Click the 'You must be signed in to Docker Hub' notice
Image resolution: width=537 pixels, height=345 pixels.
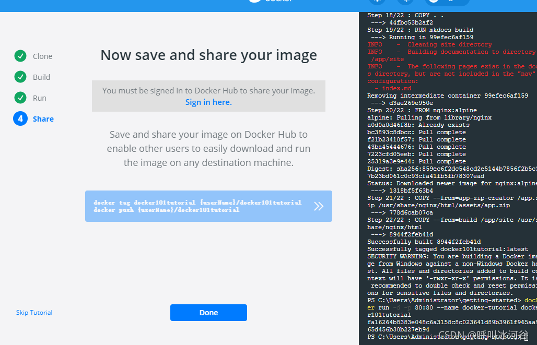pyautogui.click(x=208, y=96)
